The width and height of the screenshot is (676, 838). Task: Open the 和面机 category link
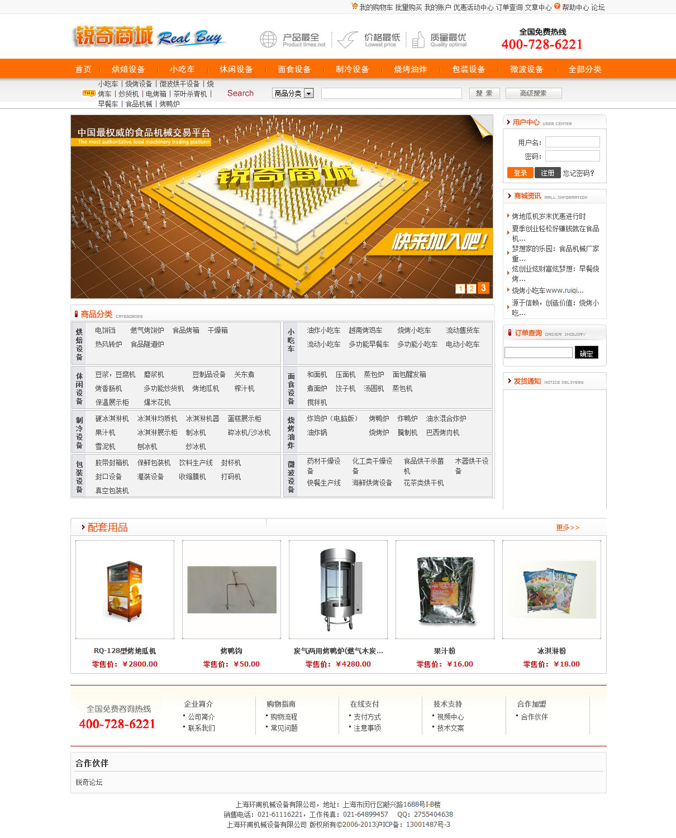tap(317, 374)
